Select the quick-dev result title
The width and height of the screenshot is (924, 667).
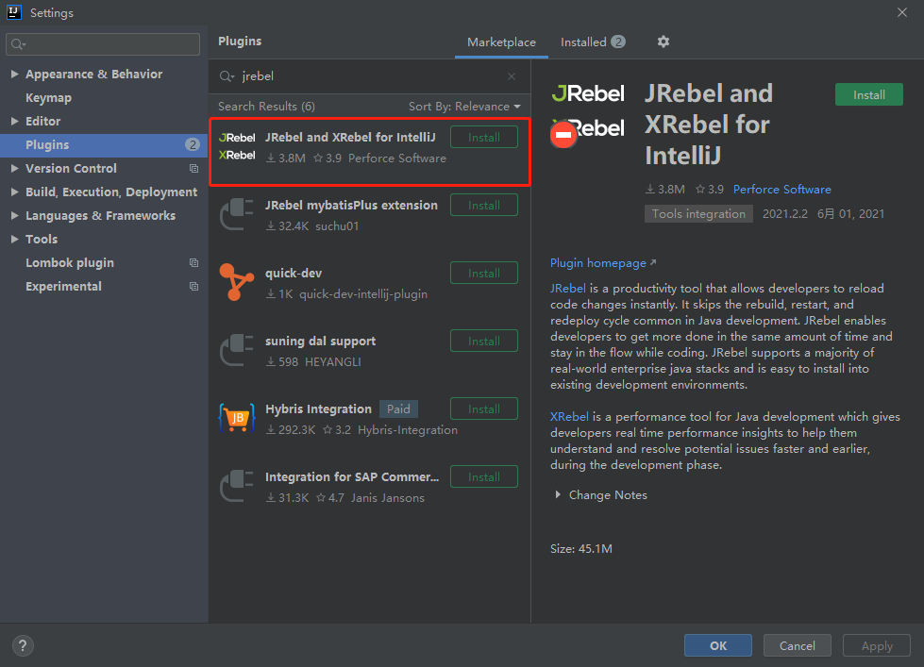pos(294,274)
